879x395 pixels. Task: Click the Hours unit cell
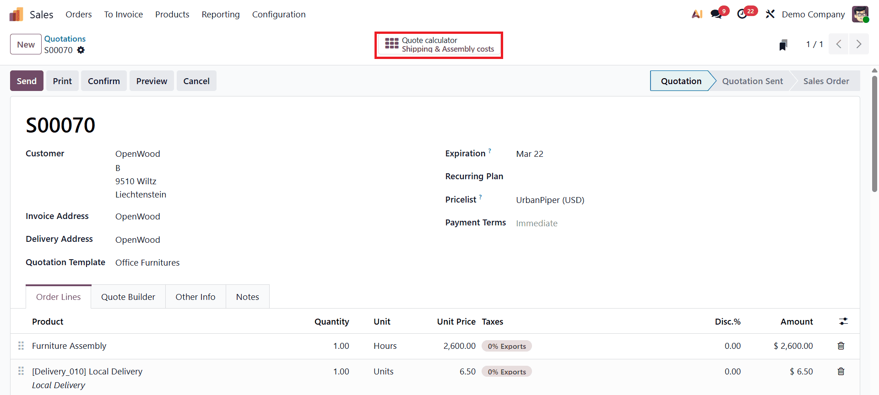[x=385, y=346]
